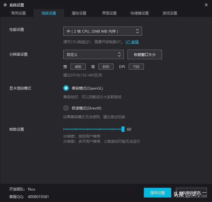
Task: Close the 系统设置 window
Action: (x=206, y=5)
